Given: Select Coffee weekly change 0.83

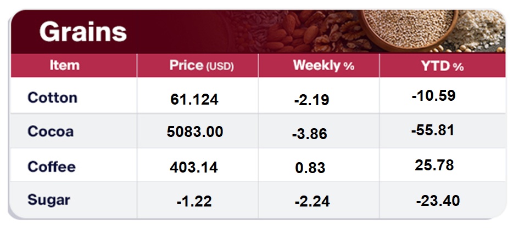Looking at the screenshot, I should coord(310,167).
